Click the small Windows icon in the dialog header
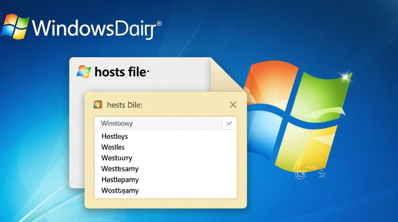Image resolution: width=398 pixels, height=222 pixels. tap(98, 104)
